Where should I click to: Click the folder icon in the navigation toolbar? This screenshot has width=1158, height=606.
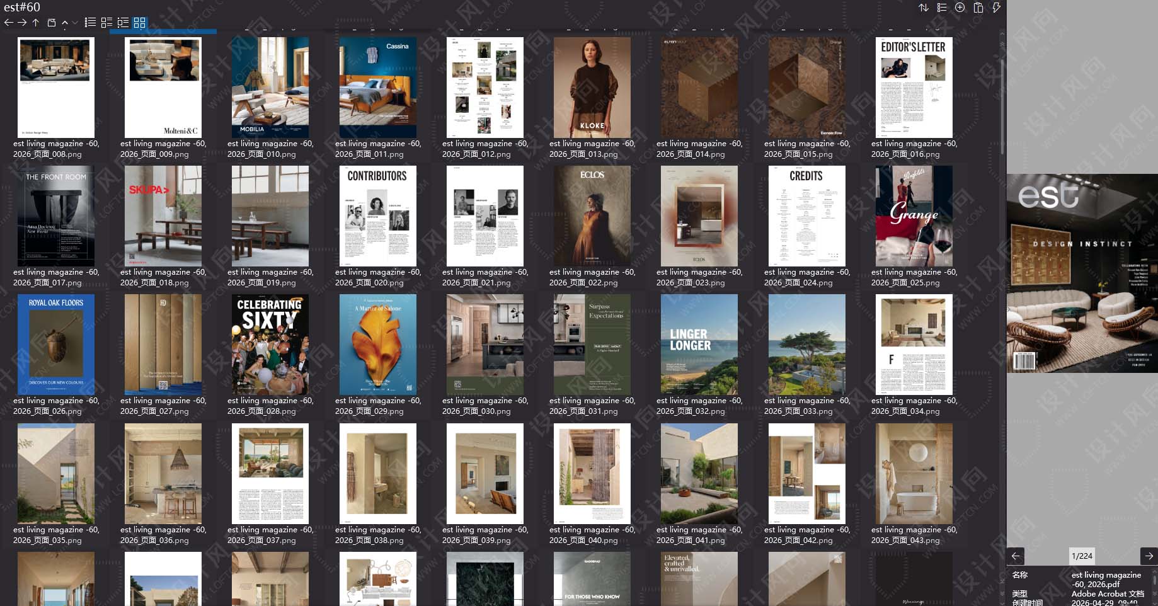tap(52, 23)
